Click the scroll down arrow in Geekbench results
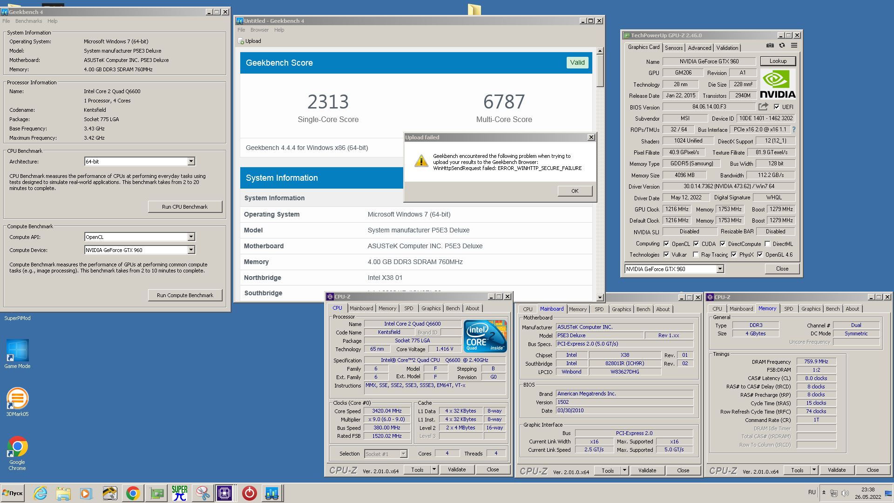The width and height of the screenshot is (894, 503). (600, 297)
